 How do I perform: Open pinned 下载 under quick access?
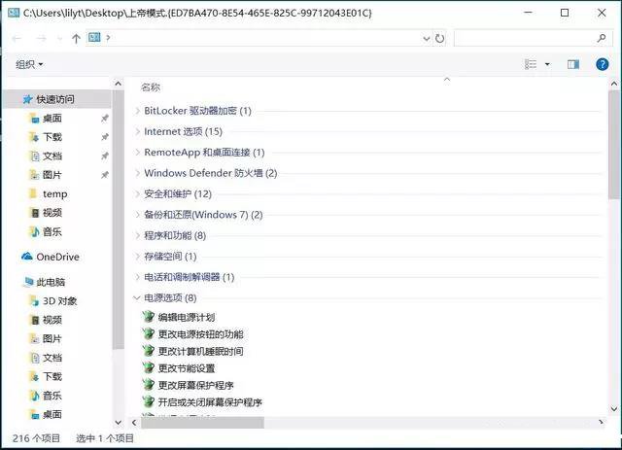coord(52,137)
